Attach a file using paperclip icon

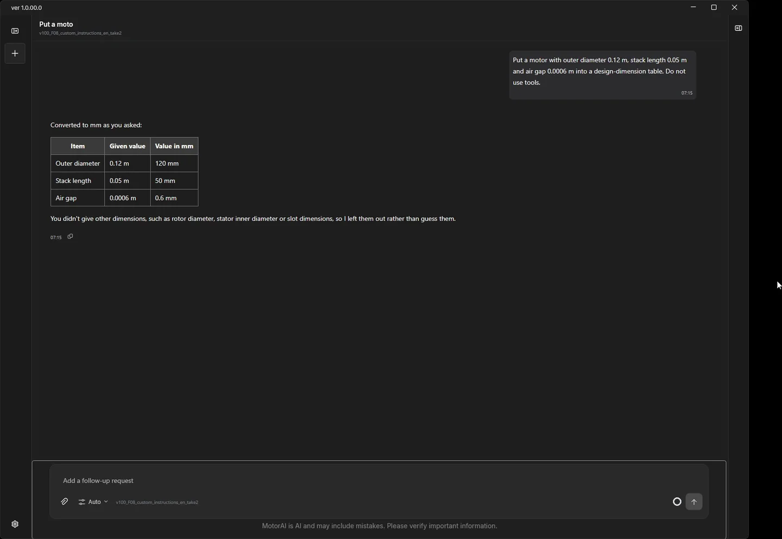pos(65,502)
